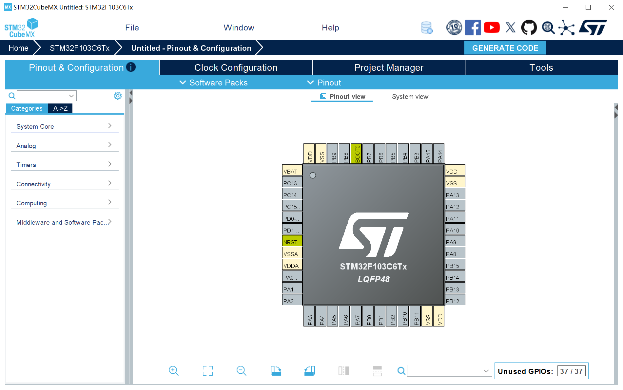Open the Window menu
623x390 pixels.
239,28
